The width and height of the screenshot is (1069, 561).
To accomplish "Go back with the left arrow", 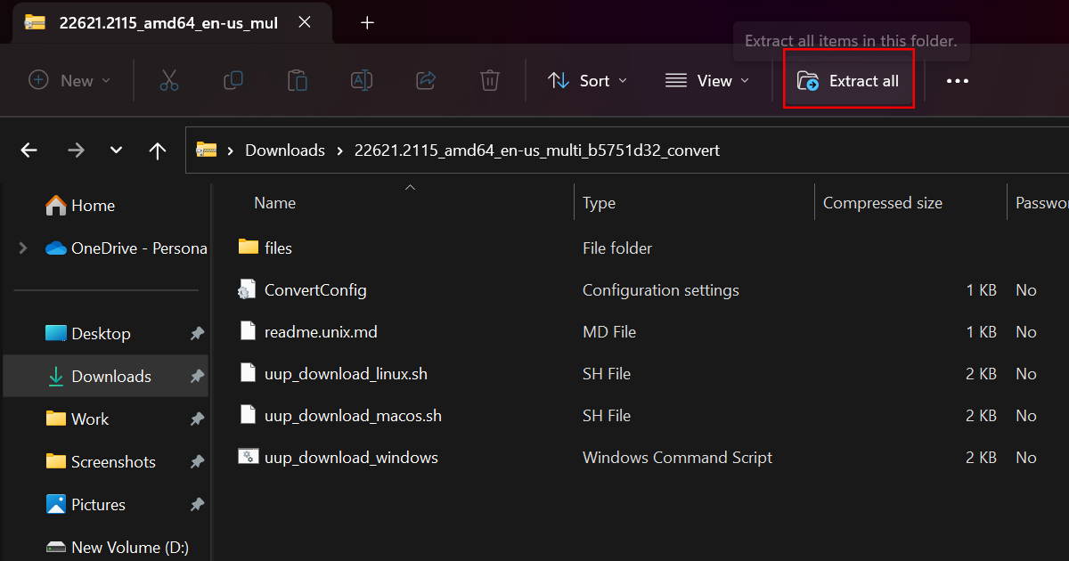I will click(x=29, y=150).
